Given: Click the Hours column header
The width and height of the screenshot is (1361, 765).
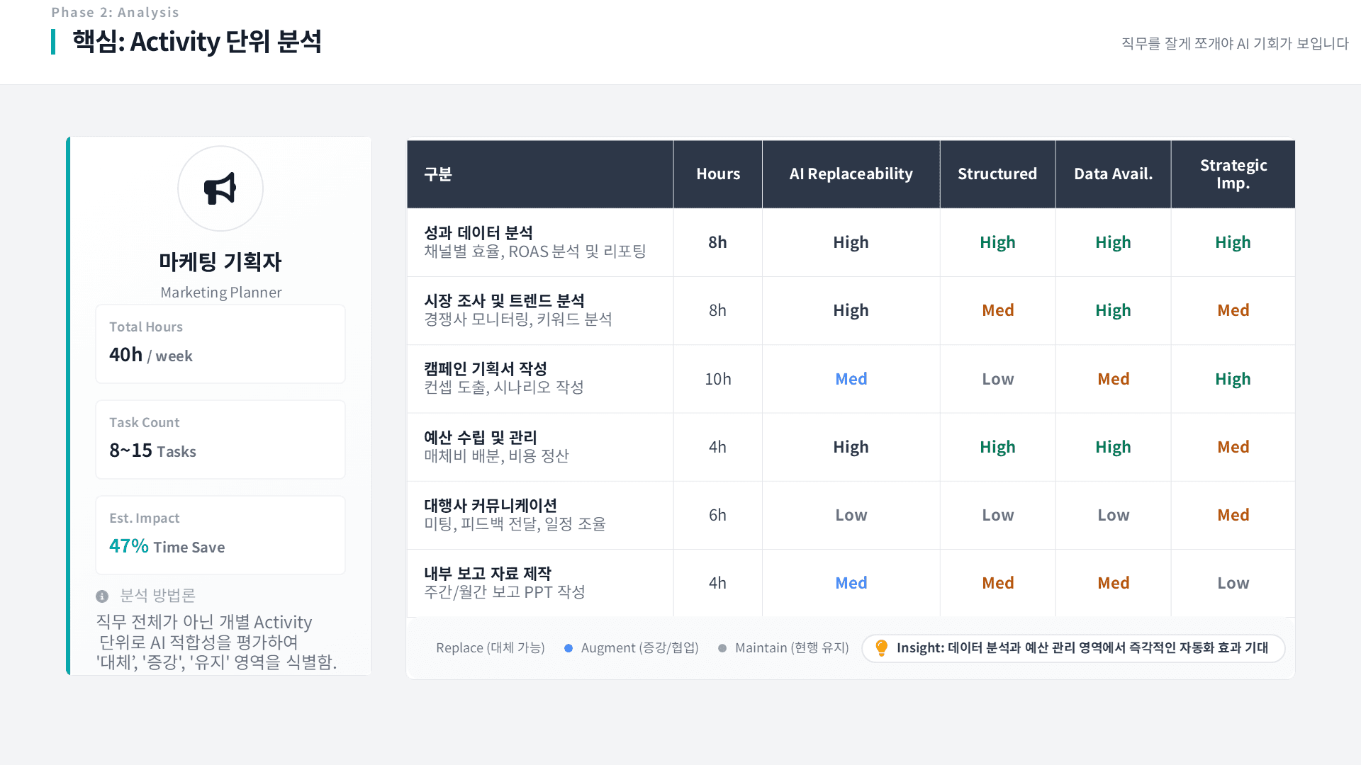Looking at the screenshot, I should (717, 174).
